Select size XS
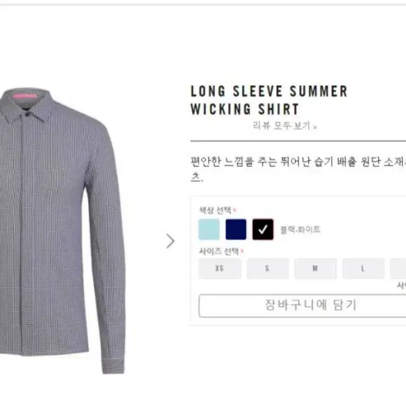Screen dimensions: 406x406 click(220, 268)
